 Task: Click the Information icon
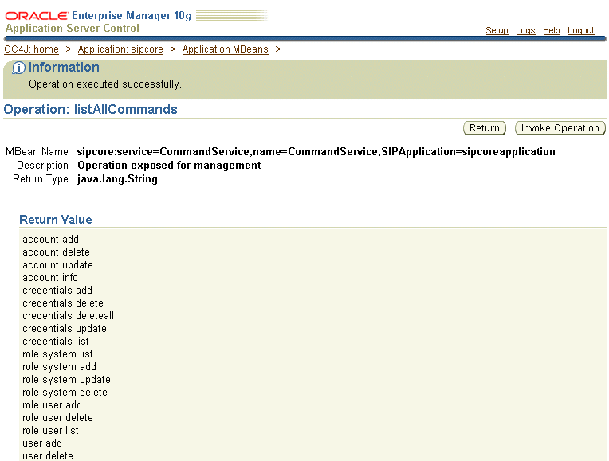(x=18, y=68)
